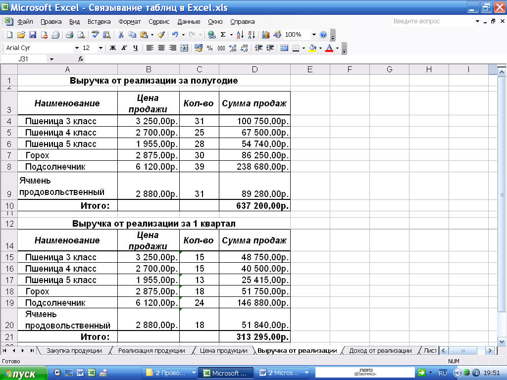This screenshot has height=380, width=507.
Task: Open the 2 Прово... taskbar folder group
Action: [x=170, y=373]
